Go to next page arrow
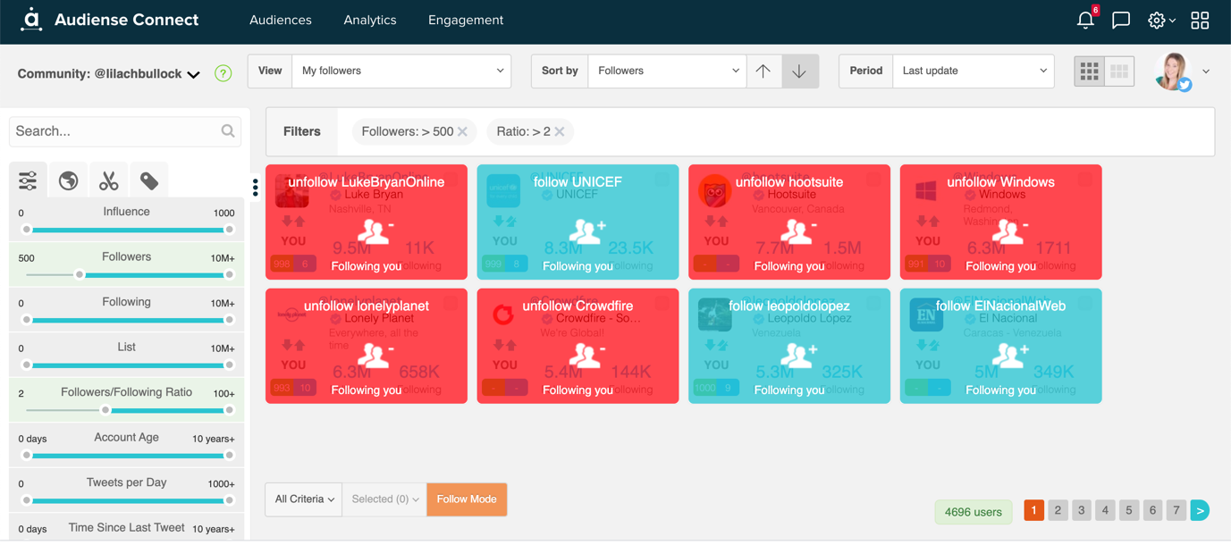This screenshot has width=1231, height=545. pos(1200,510)
